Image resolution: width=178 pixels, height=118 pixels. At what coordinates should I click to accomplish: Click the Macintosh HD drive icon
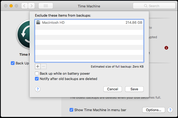38,23
